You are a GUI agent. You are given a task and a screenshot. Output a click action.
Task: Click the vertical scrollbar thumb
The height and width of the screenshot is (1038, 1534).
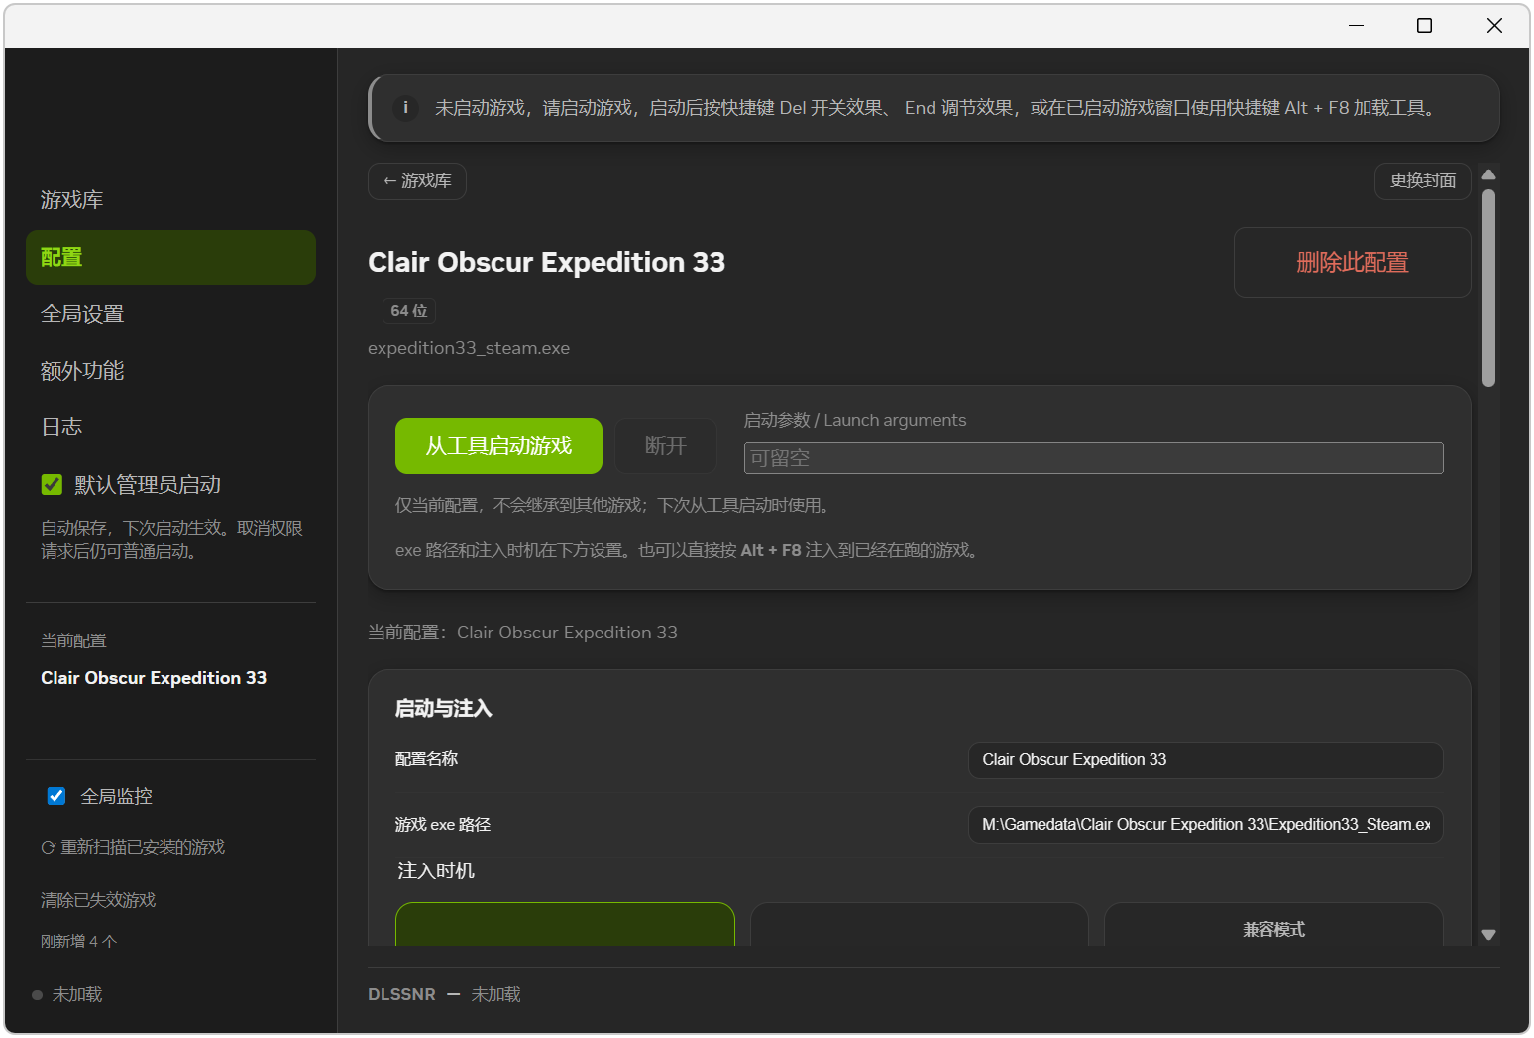[1488, 288]
